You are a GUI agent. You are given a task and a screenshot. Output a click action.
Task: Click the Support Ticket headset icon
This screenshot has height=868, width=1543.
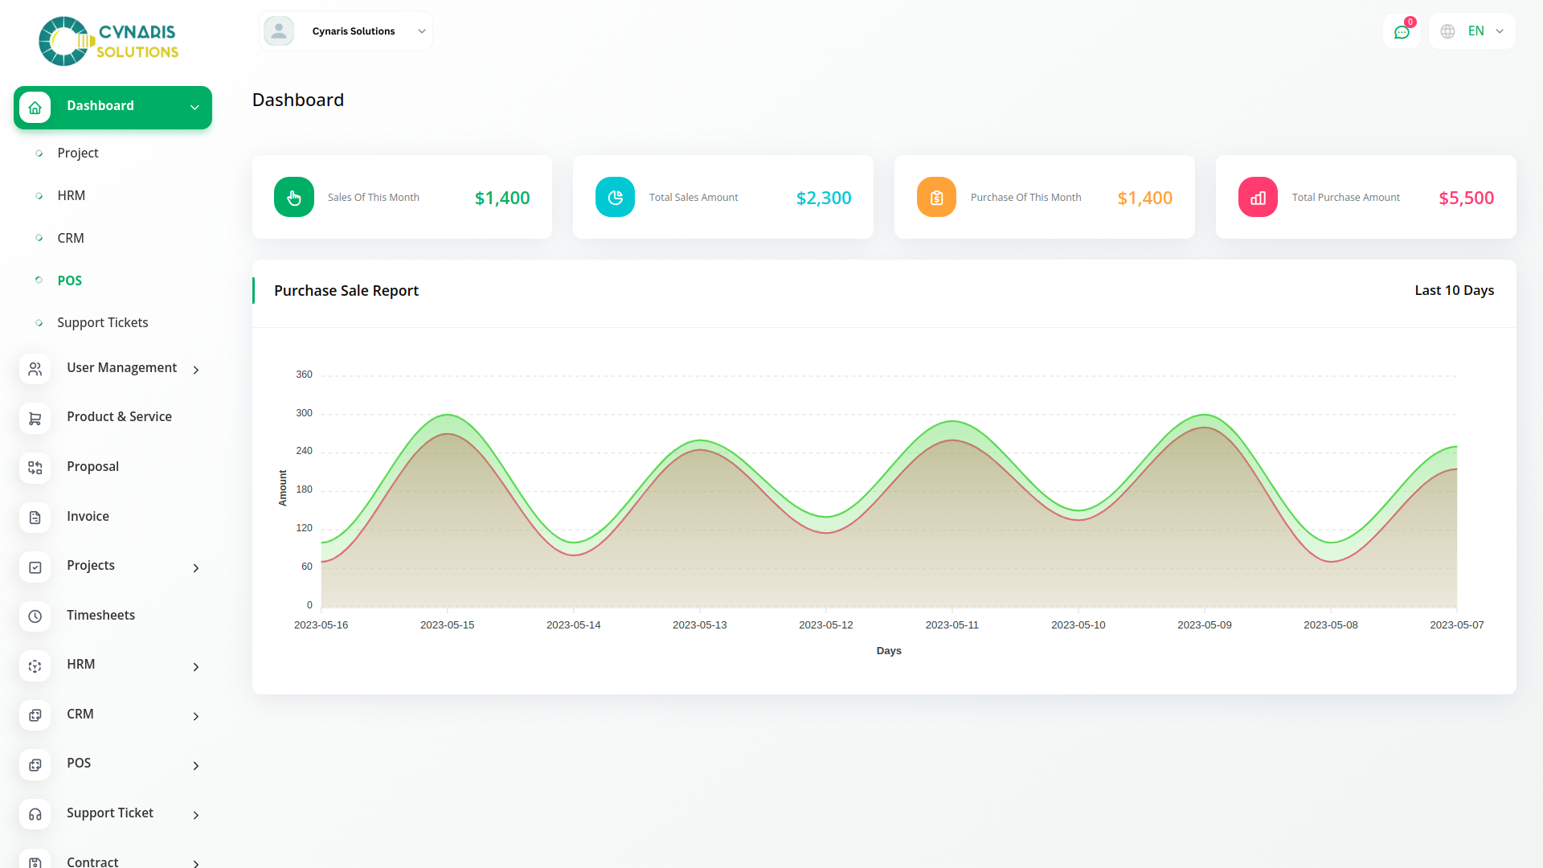click(x=35, y=814)
